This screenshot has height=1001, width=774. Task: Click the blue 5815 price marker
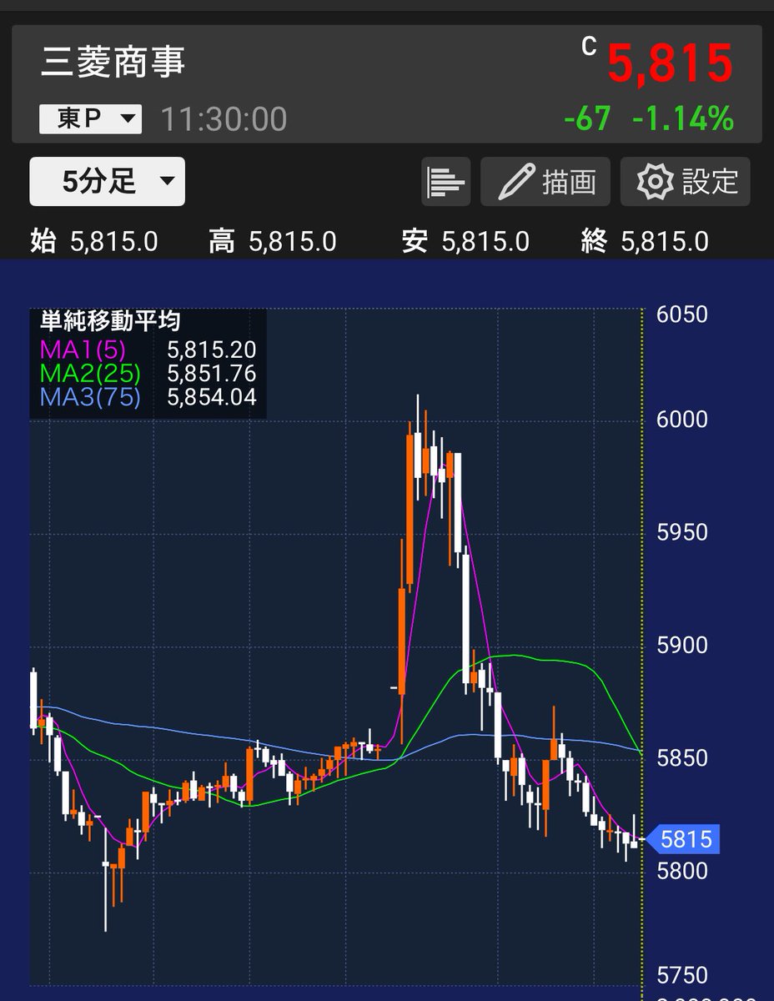click(682, 838)
